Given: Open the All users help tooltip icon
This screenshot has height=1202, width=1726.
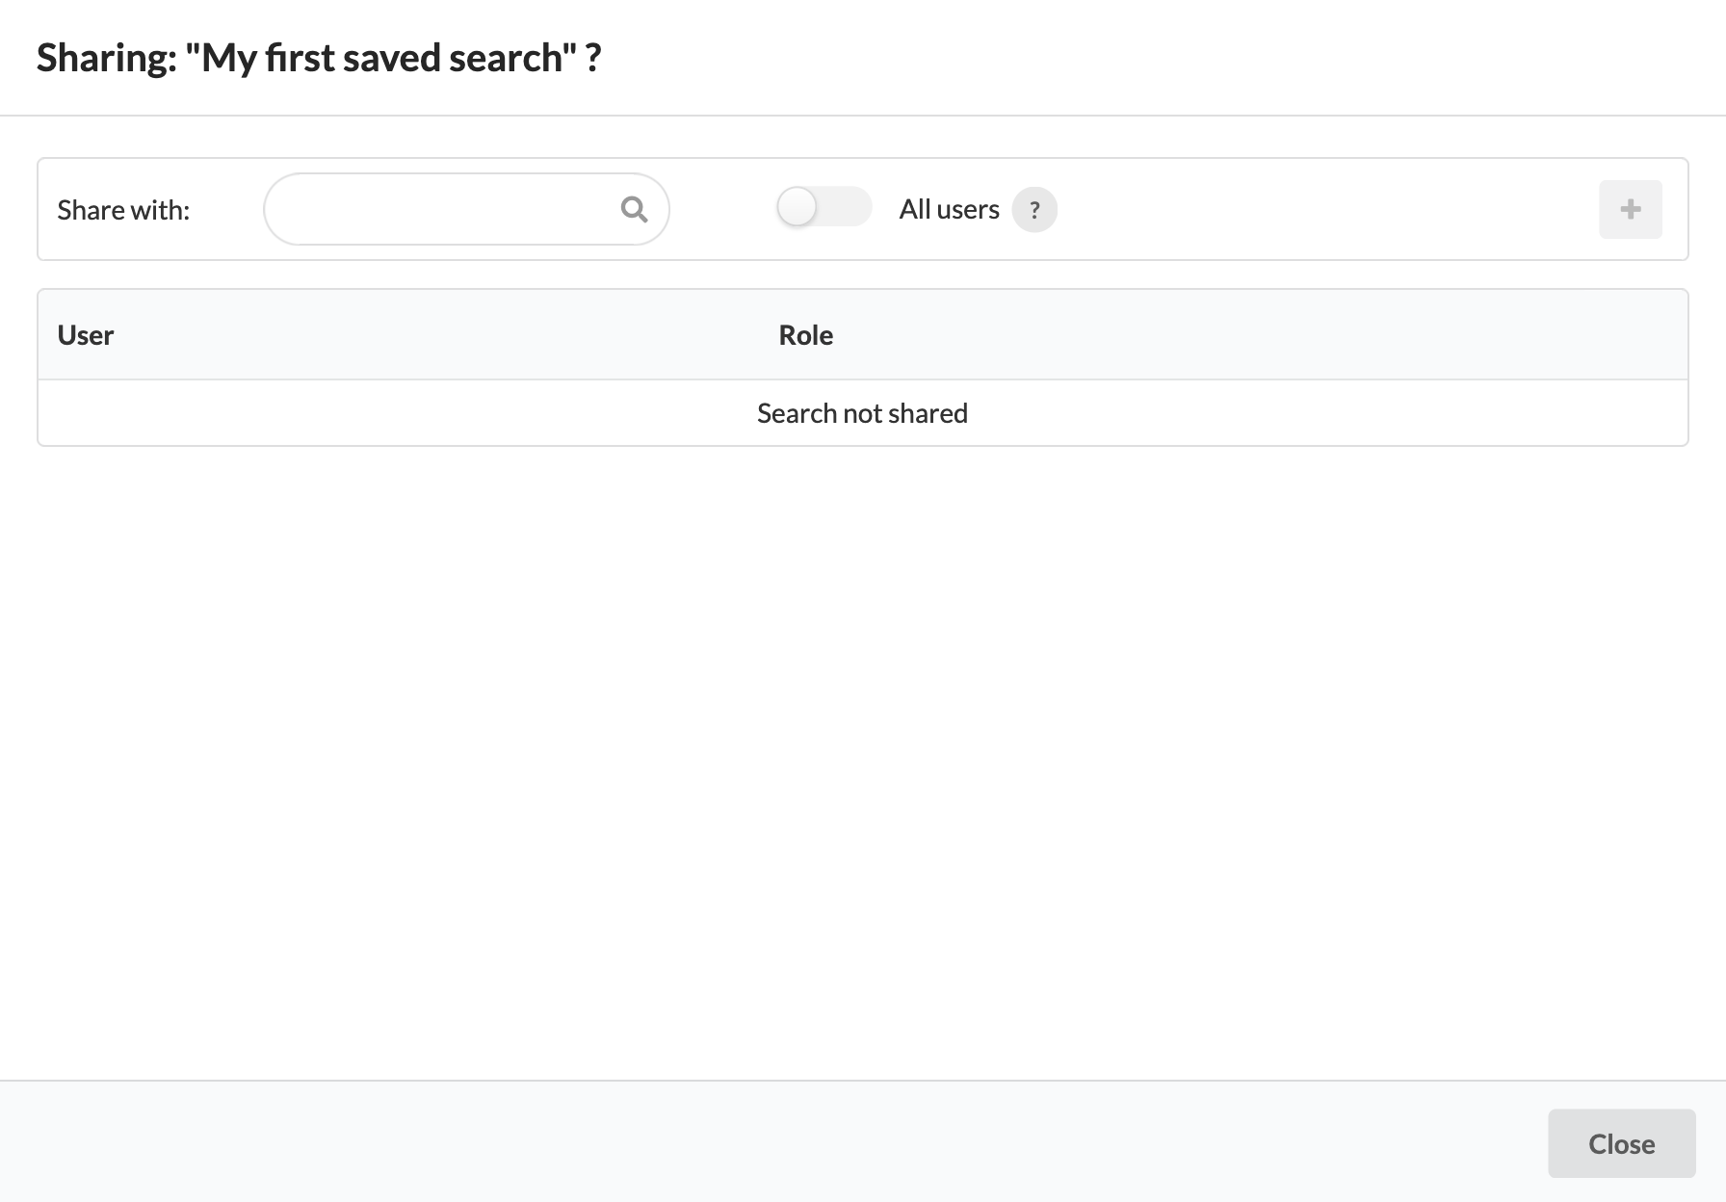Looking at the screenshot, I should (x=1034, y=209).
